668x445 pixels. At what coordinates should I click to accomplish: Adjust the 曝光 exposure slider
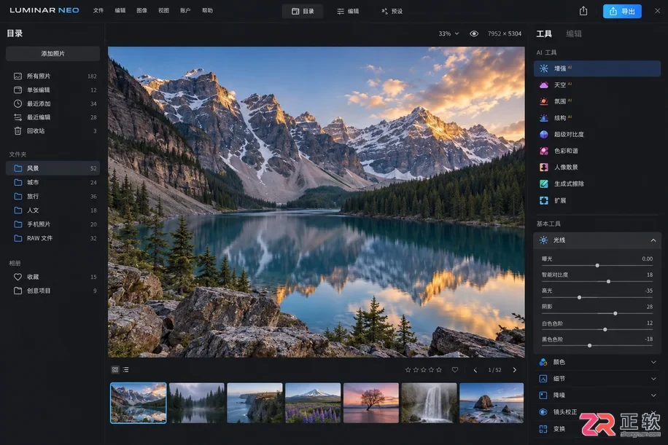tap(597, 265)
